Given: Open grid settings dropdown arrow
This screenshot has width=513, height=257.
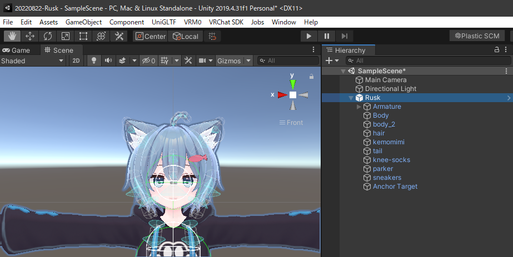Looking at the screenshot, I should pos(177,61).
